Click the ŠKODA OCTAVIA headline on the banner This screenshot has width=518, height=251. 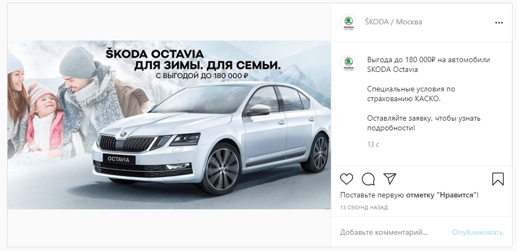155,54
